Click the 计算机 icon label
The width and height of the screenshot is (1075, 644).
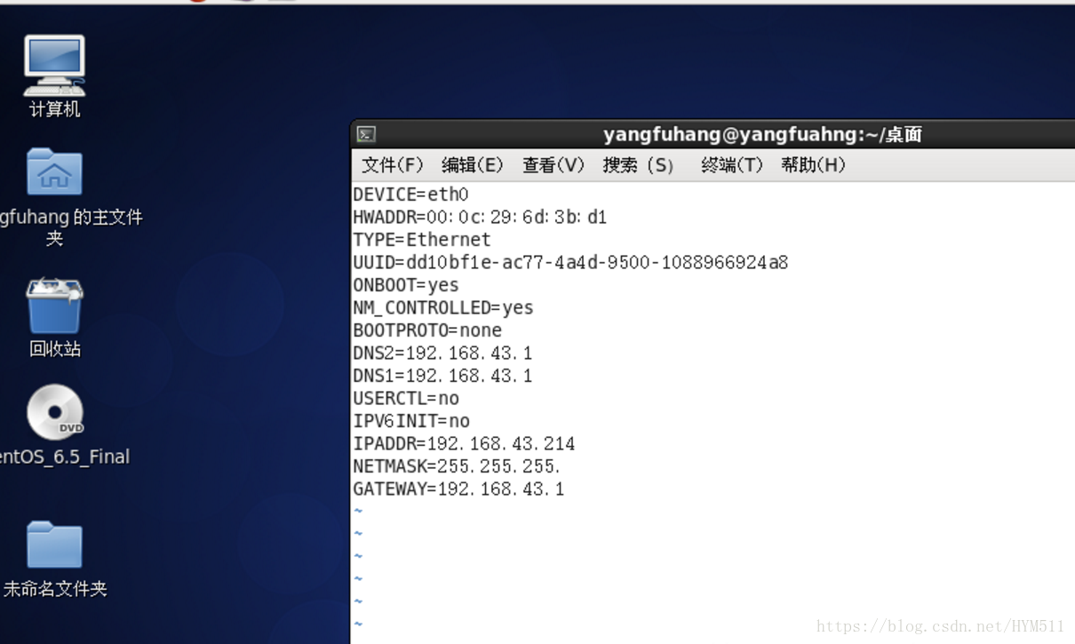tap(54, 109)
